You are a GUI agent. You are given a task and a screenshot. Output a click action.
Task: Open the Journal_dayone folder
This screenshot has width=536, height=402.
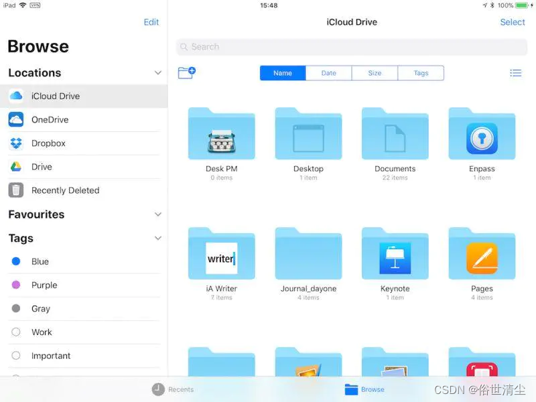[x=308, y=254]
